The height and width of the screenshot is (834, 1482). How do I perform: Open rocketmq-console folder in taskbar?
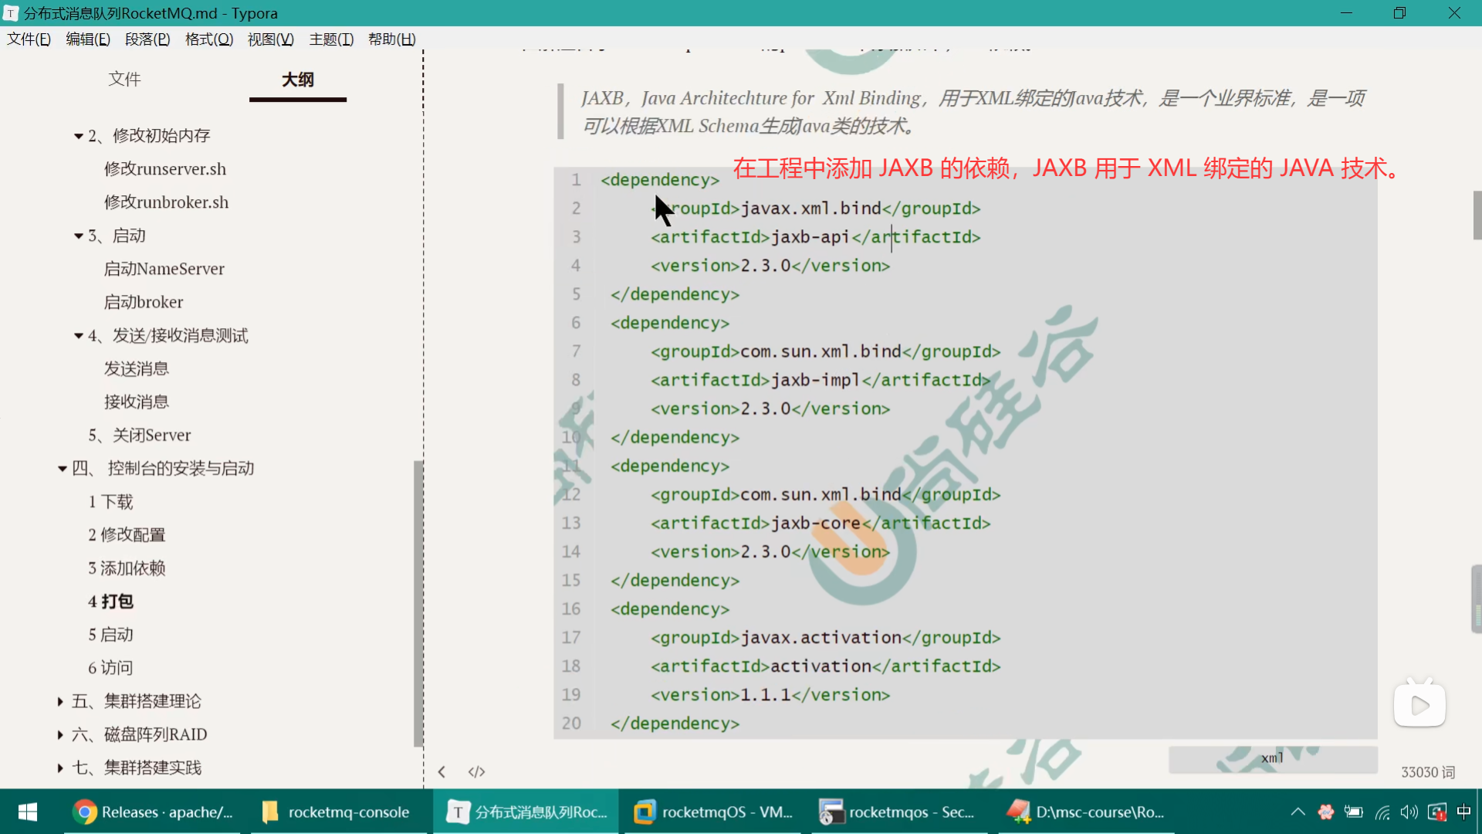point(336,812)
